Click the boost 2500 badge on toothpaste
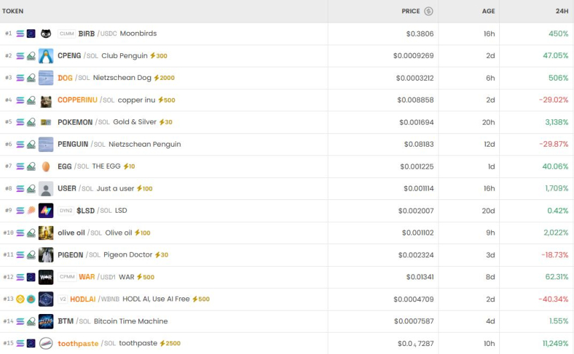The image size is (574, 354). tap(170, 343)
